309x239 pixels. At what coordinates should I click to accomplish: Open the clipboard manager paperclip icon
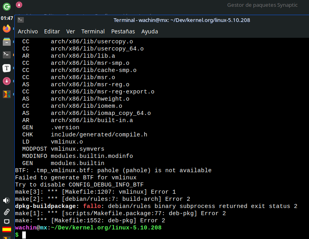tap(6, 212)
